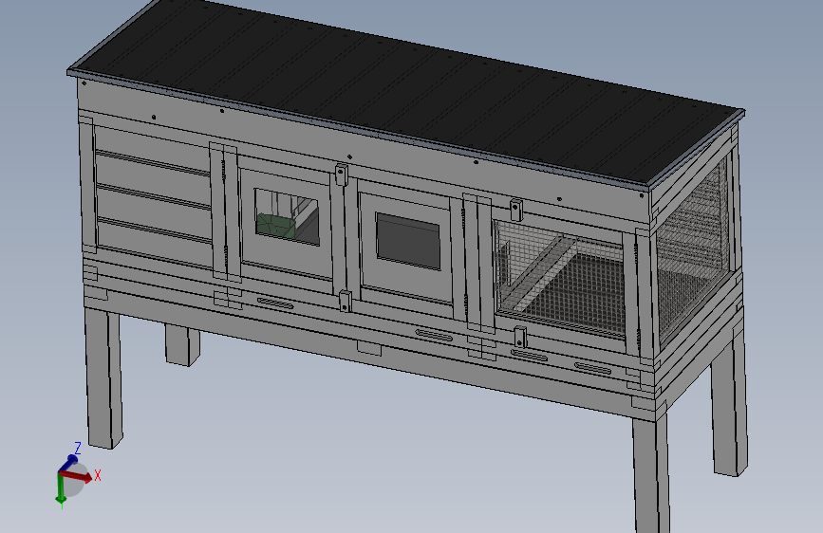Click the red X axis of the triad
Image resolution: width=823 pixels, height=533 pixels.
point(79,476)
